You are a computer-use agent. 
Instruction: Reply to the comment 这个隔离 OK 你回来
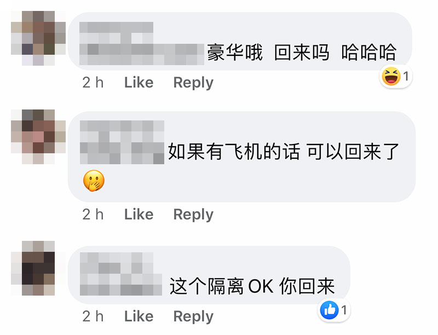193,316
